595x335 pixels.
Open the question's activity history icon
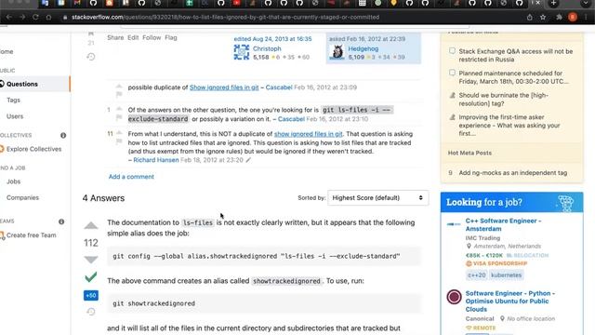91,57
